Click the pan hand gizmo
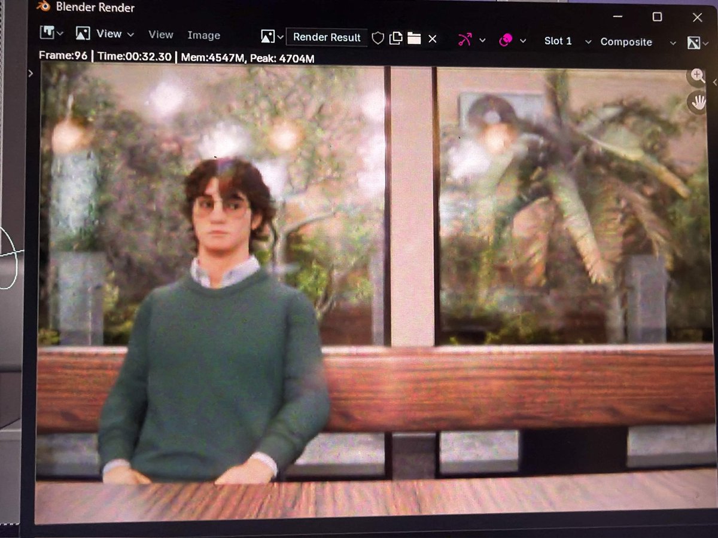This screenshot has height=538, width=718. pyautogui.click(x=698, y=102)
